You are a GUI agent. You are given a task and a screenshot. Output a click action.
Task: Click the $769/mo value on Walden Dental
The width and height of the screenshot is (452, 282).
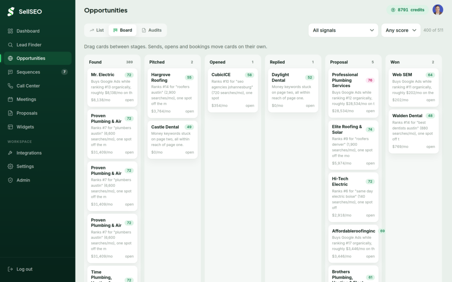[x=400, y=147]
